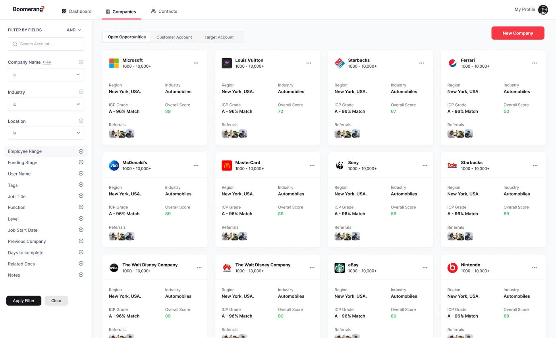Open the Industry condition dropdown
Viewport: 556px width, 338px height.
point(46,104)
